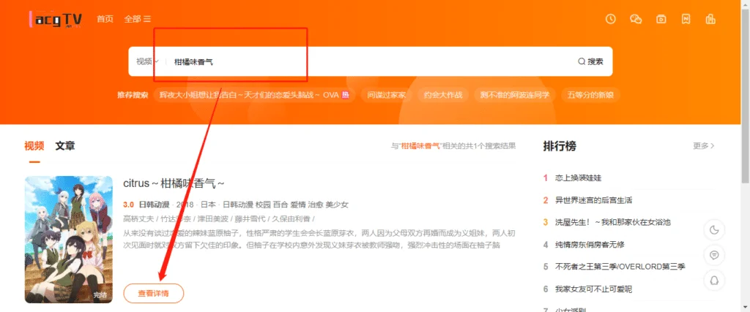Open the watch history clock icon
The width and height of the screenshot is (750, 312).
610,19
